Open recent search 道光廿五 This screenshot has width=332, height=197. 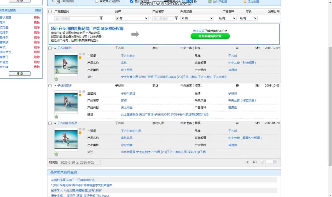(x=5, y=52)
